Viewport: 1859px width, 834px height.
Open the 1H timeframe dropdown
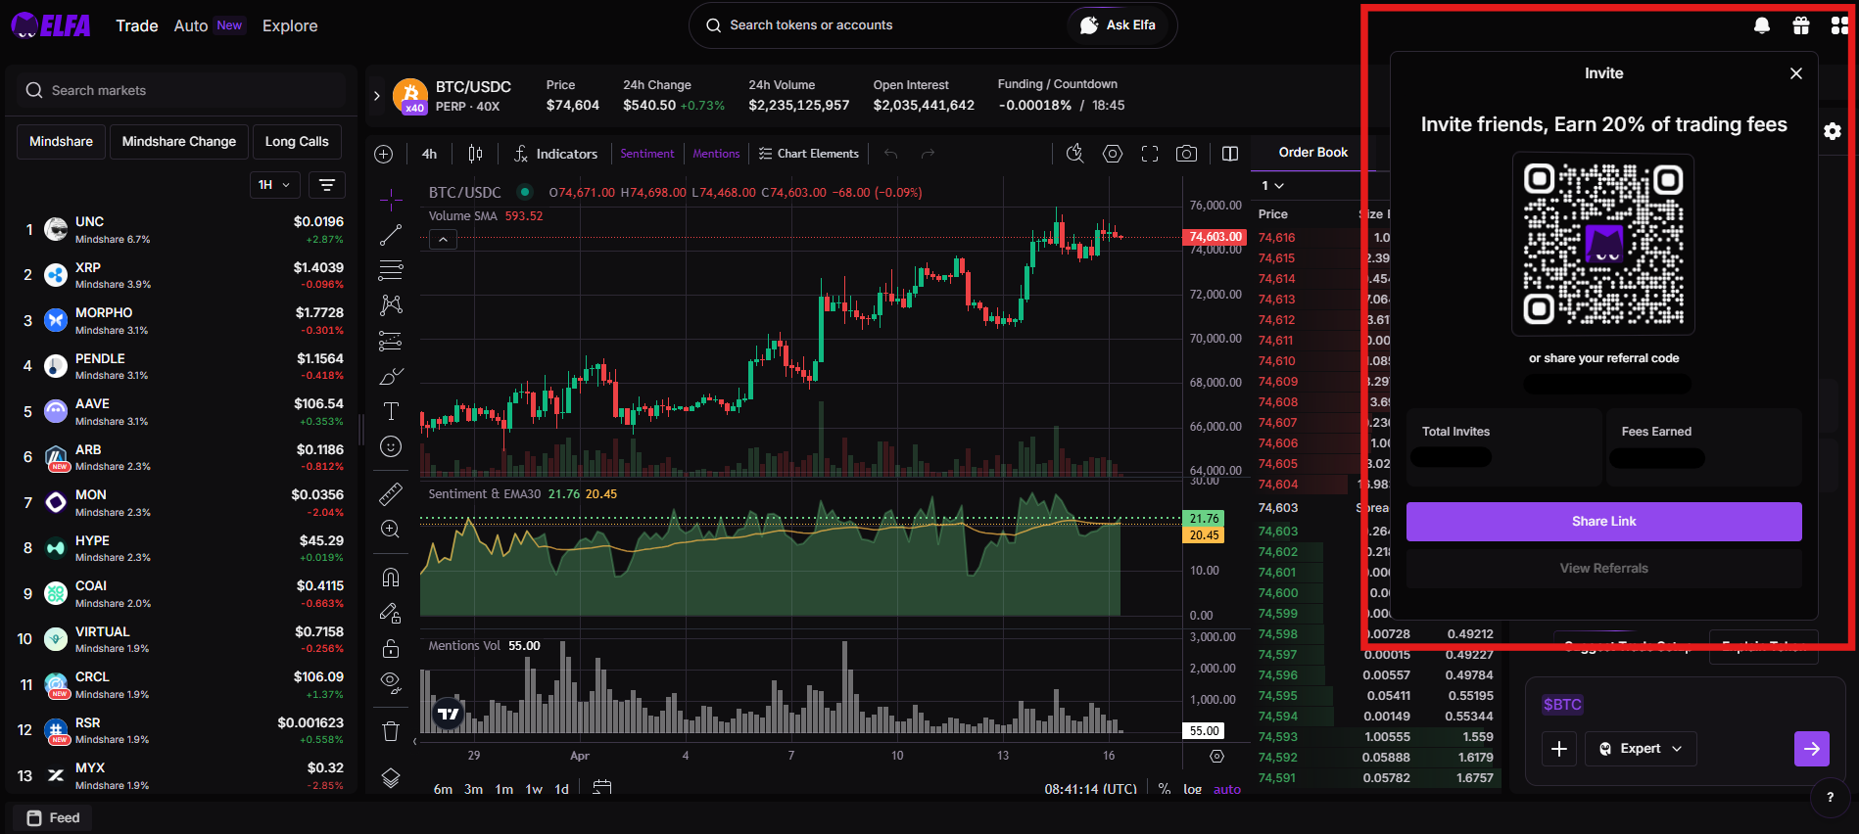pos(274,185)
